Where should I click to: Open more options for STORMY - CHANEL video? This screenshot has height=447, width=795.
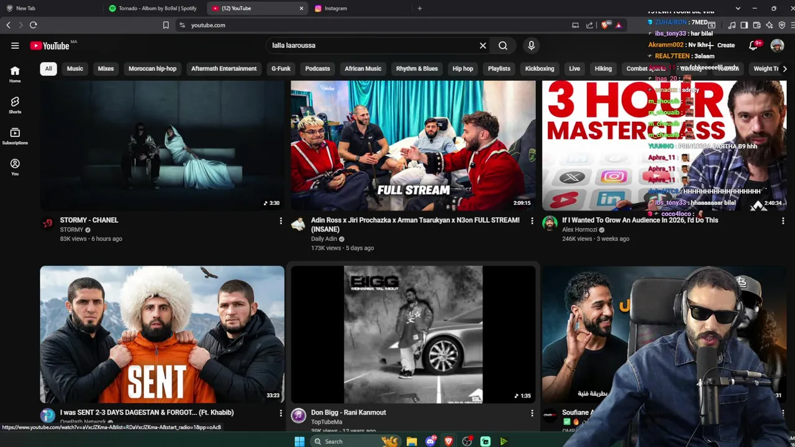click(281, 221)
